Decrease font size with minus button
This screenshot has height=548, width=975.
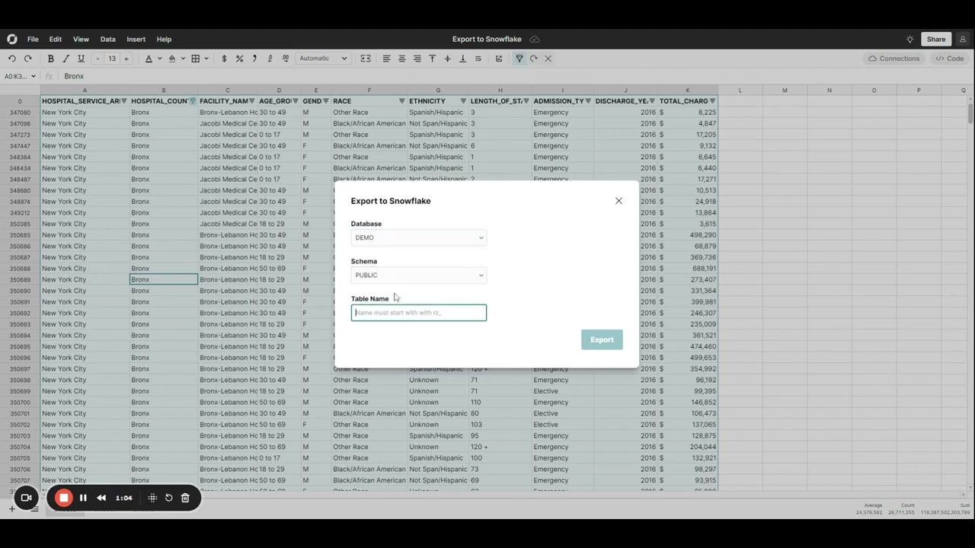97,59
